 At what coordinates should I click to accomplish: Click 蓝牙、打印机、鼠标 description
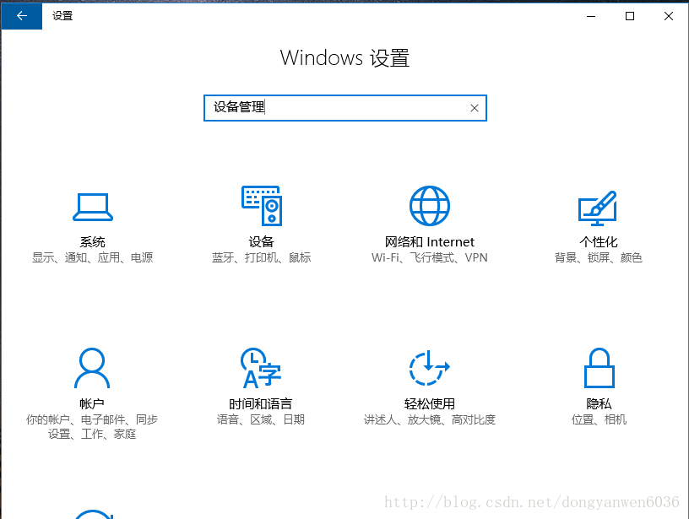click(262, 257)
